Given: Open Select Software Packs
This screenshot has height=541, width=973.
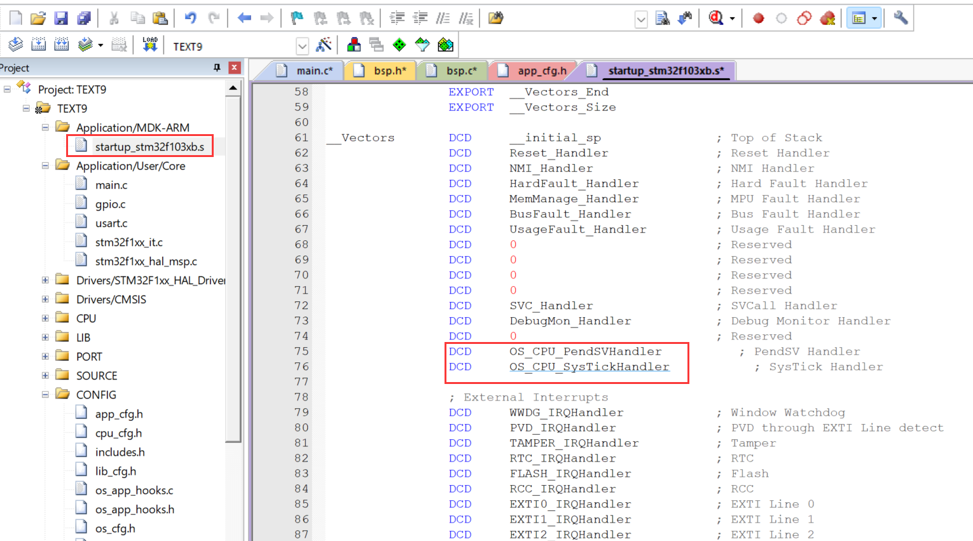Looking at the screenshot, I should click(422, 45).
